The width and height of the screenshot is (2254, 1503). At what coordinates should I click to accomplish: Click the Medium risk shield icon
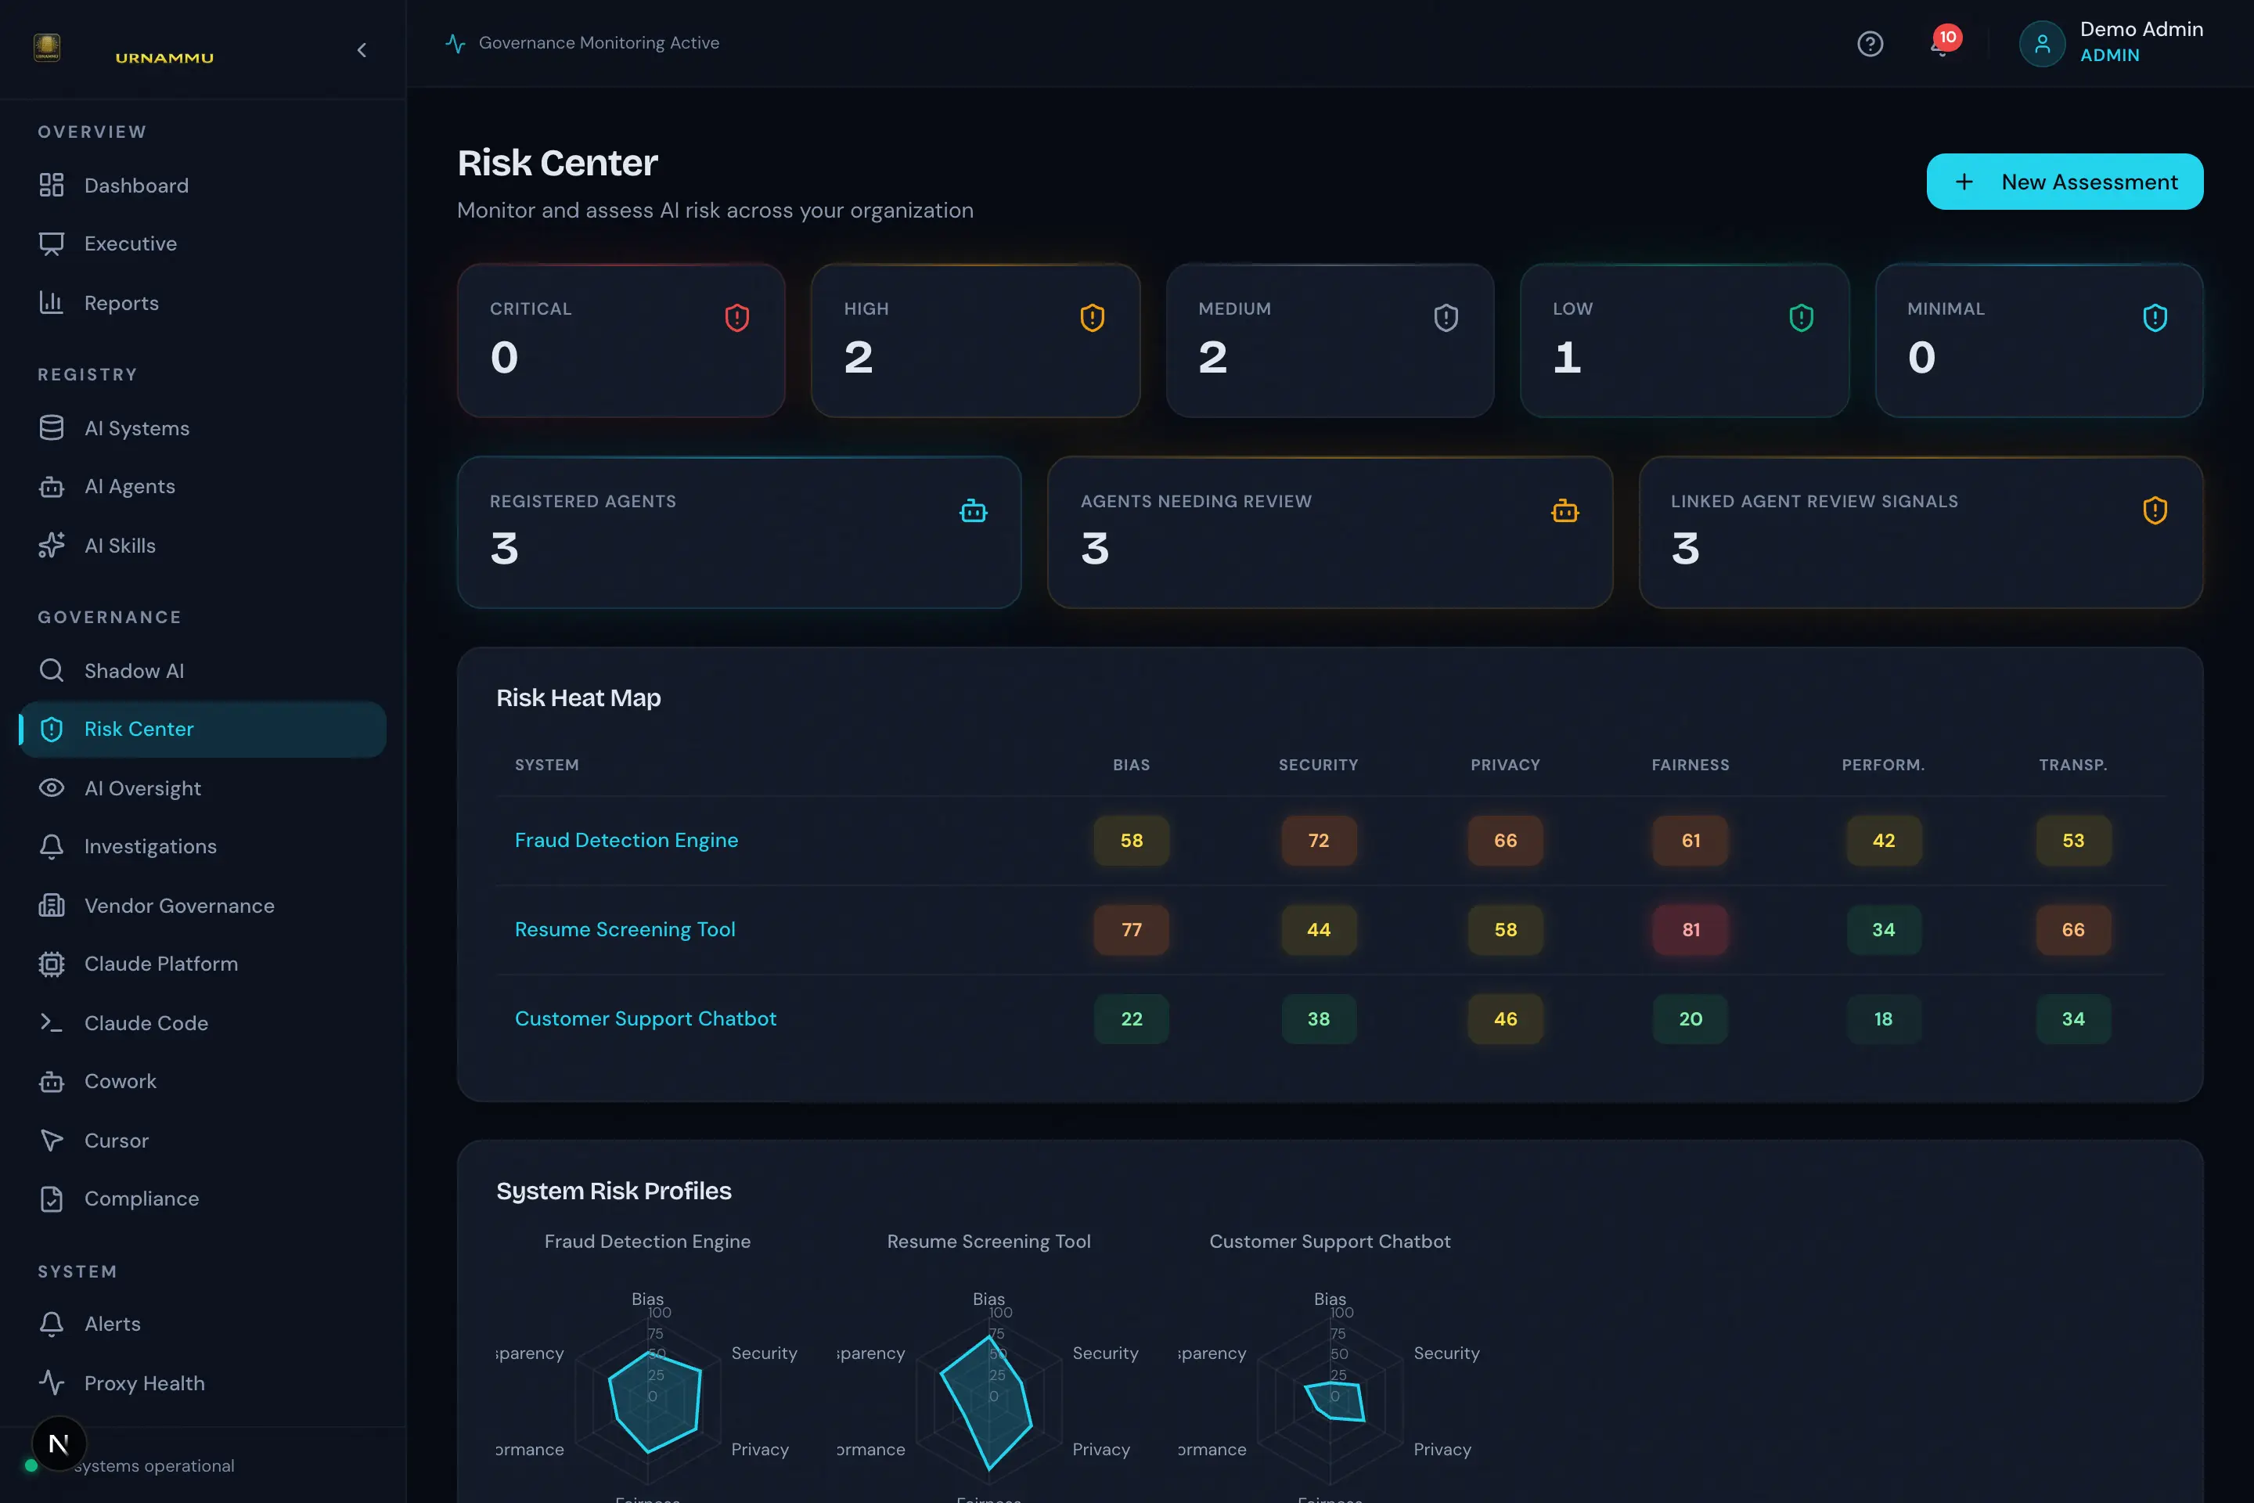1446,319
